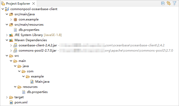Select the Project Explorer tab
This screenshot has height=106, width=179.
pyautogui.click(x=18, y=4)
